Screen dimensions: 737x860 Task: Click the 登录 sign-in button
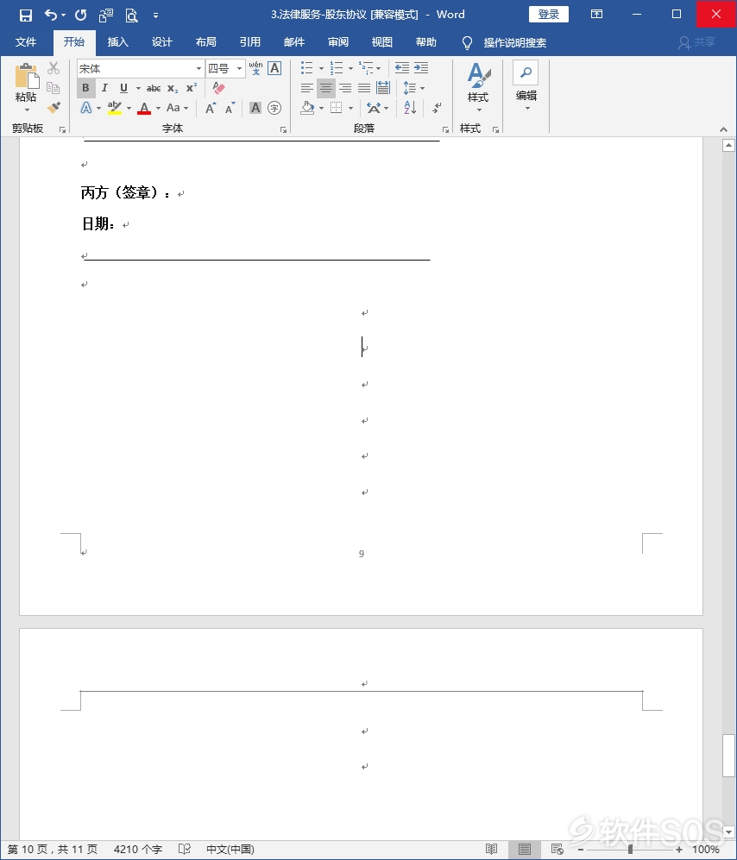click(549, 15)
